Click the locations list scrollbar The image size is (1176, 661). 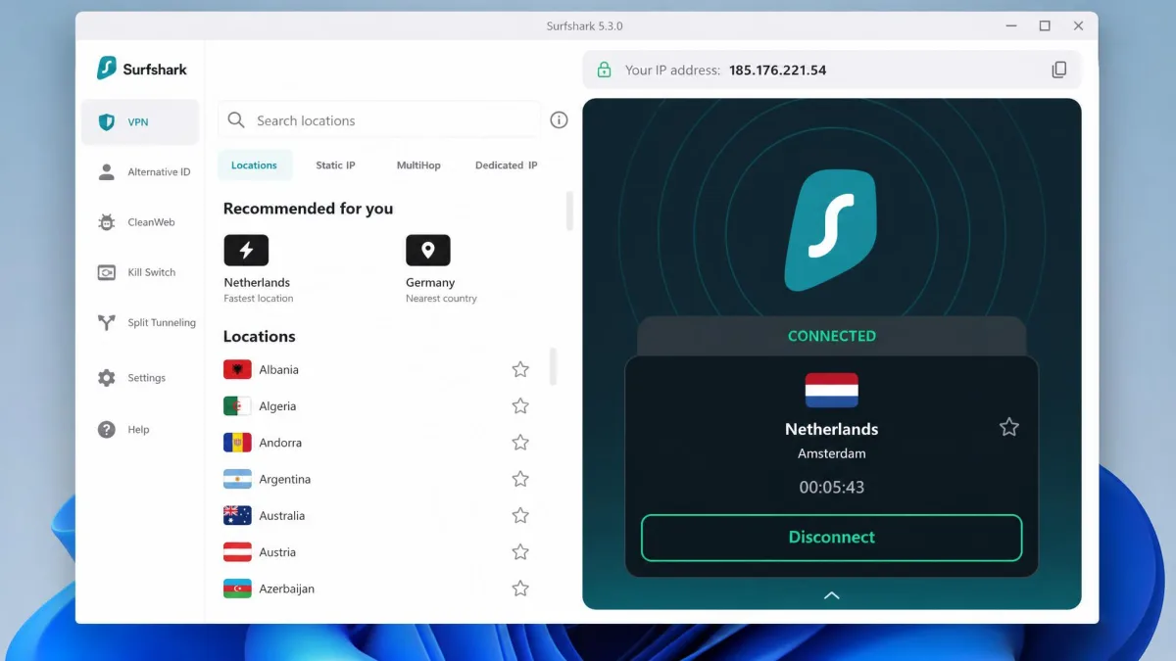[554, 366]
